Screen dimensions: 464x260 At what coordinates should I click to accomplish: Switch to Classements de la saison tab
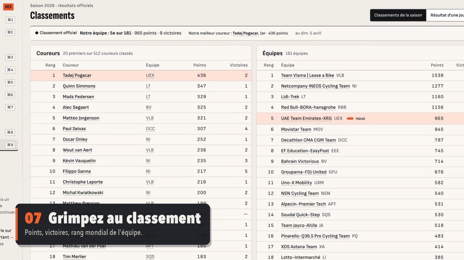tap(398, 15)
